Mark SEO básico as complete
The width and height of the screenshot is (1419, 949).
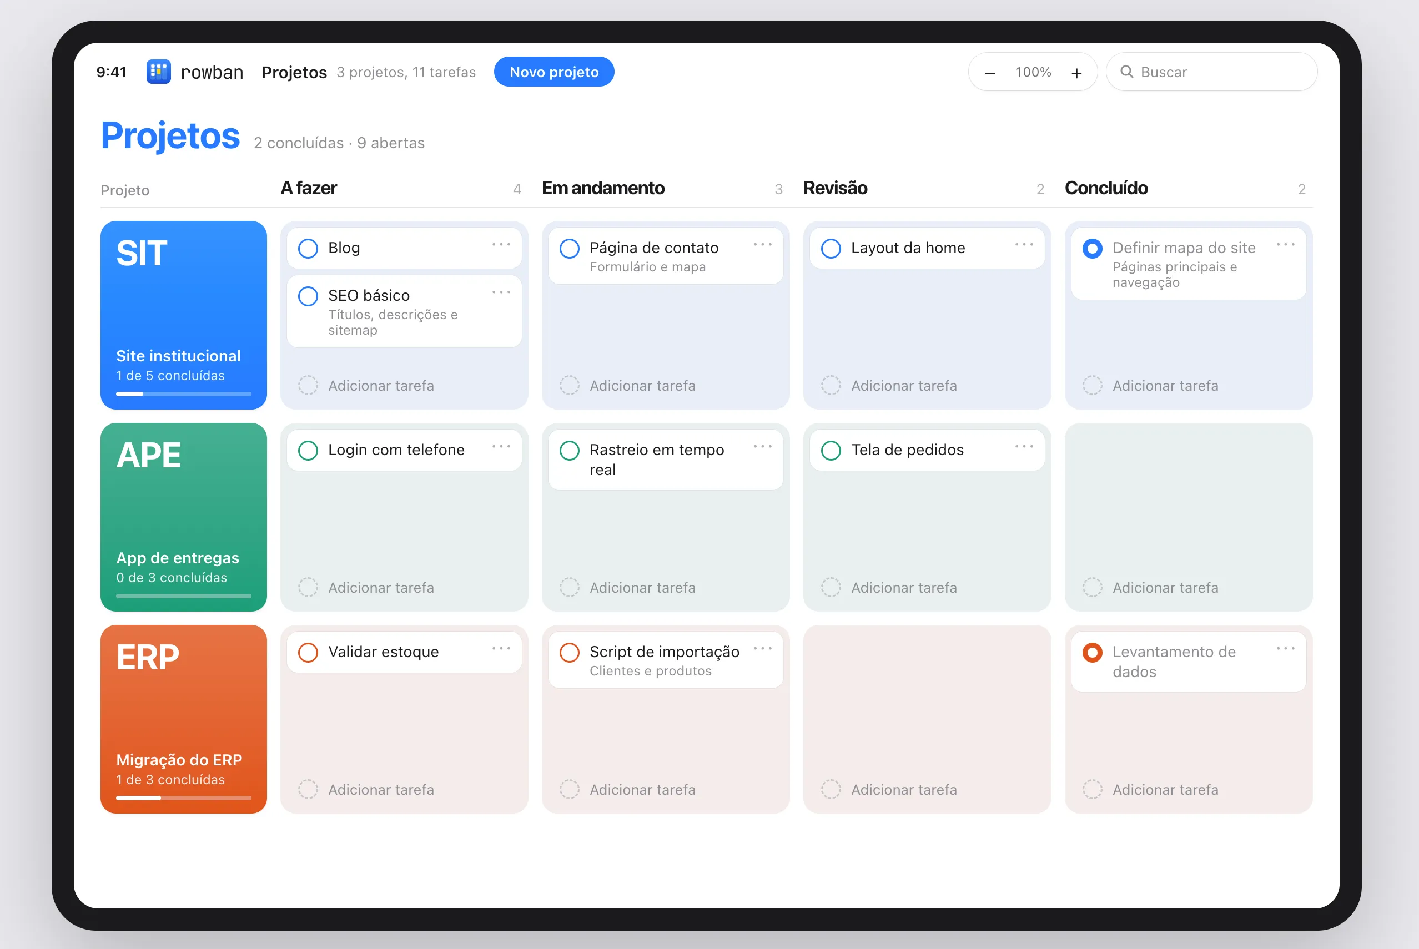(308, 296)
